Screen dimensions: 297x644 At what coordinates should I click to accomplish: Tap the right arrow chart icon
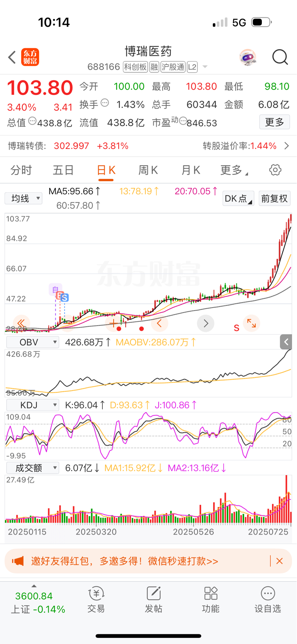coord(205,323)
